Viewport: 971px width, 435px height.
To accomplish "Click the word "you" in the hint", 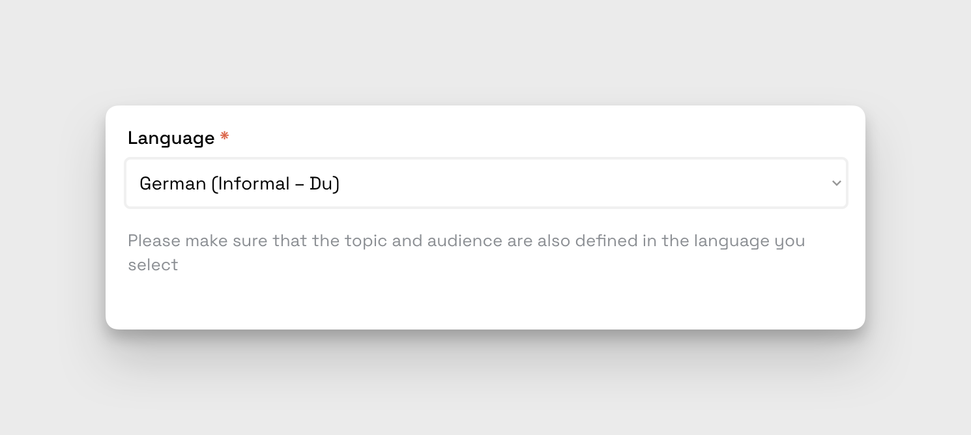I will (790, 242).
